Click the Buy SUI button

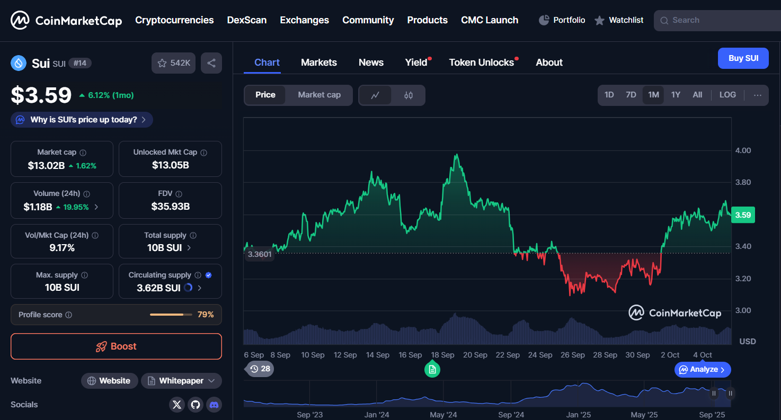point(743,58)
